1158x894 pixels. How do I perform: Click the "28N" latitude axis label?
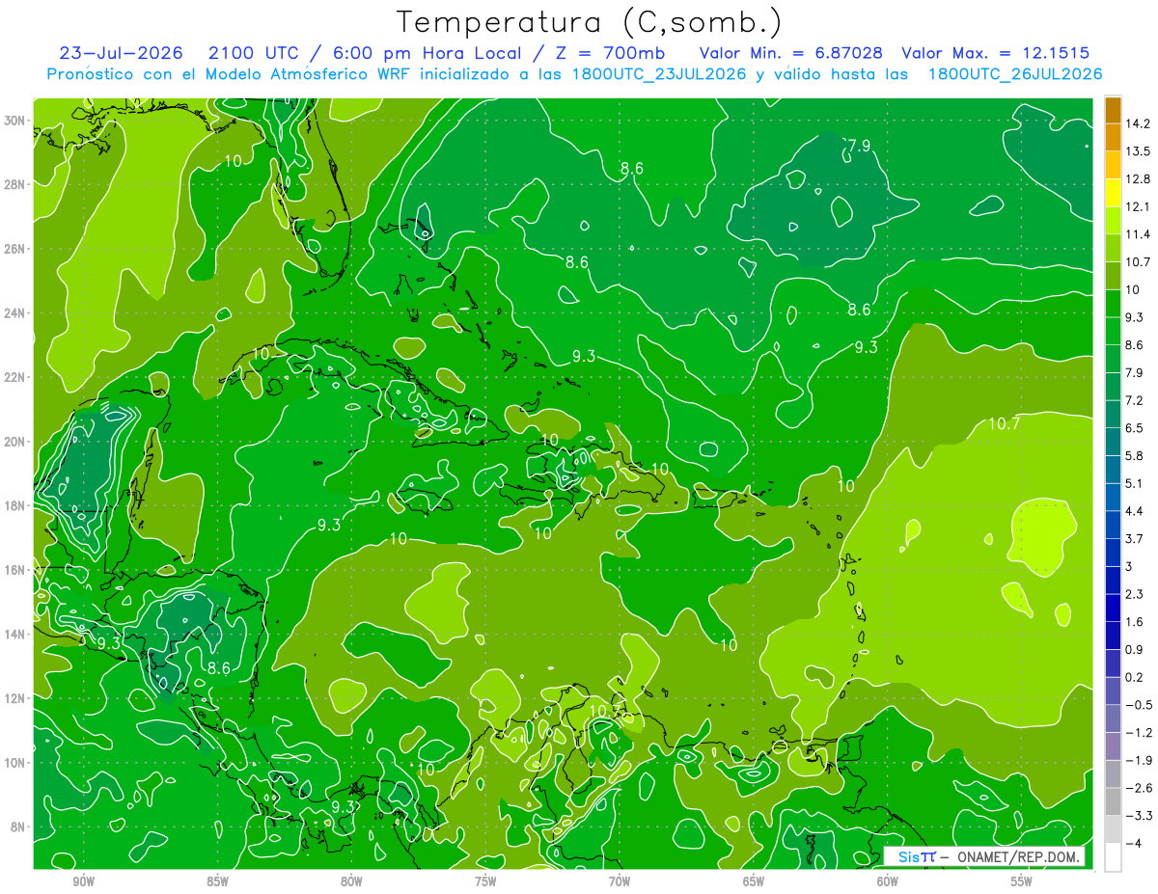[15, 184]
